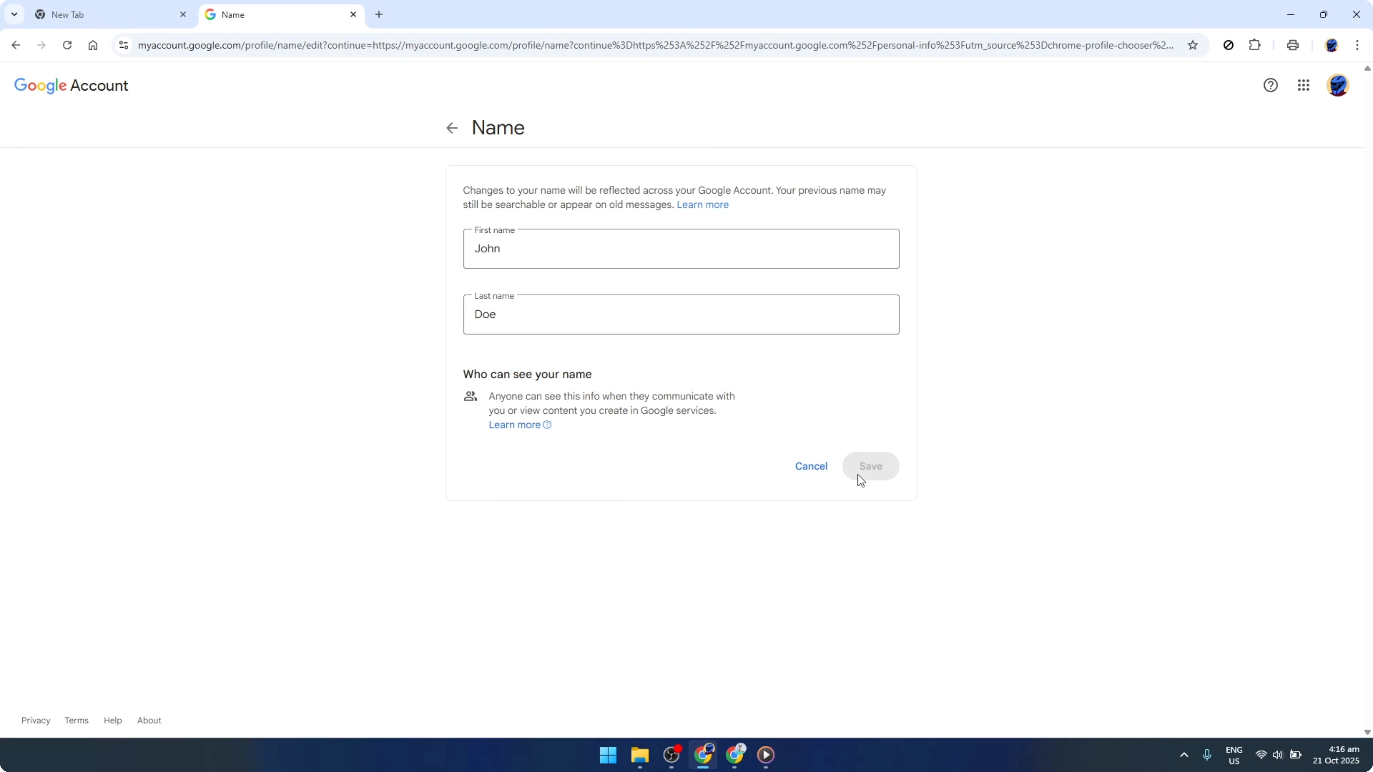
Task: Open Chrome's three-dot menu
Action: click(1357, 45)
